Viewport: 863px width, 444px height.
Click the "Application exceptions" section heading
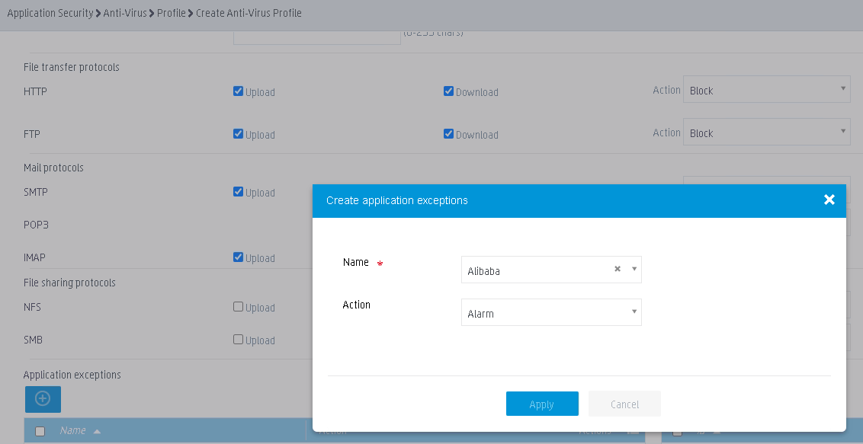72,375
